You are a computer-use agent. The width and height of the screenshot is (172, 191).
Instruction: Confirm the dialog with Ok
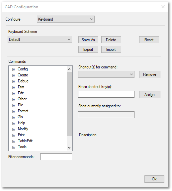(154, 179)
